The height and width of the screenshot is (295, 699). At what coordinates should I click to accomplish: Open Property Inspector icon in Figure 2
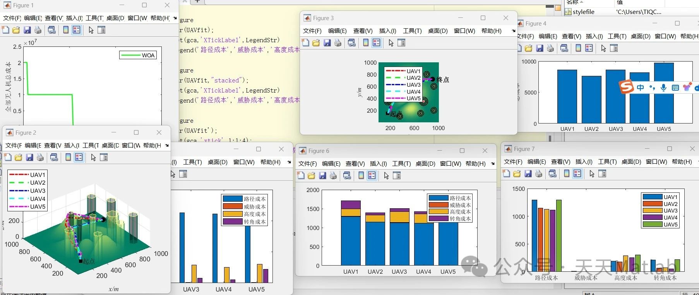click(x=104, y=157)
